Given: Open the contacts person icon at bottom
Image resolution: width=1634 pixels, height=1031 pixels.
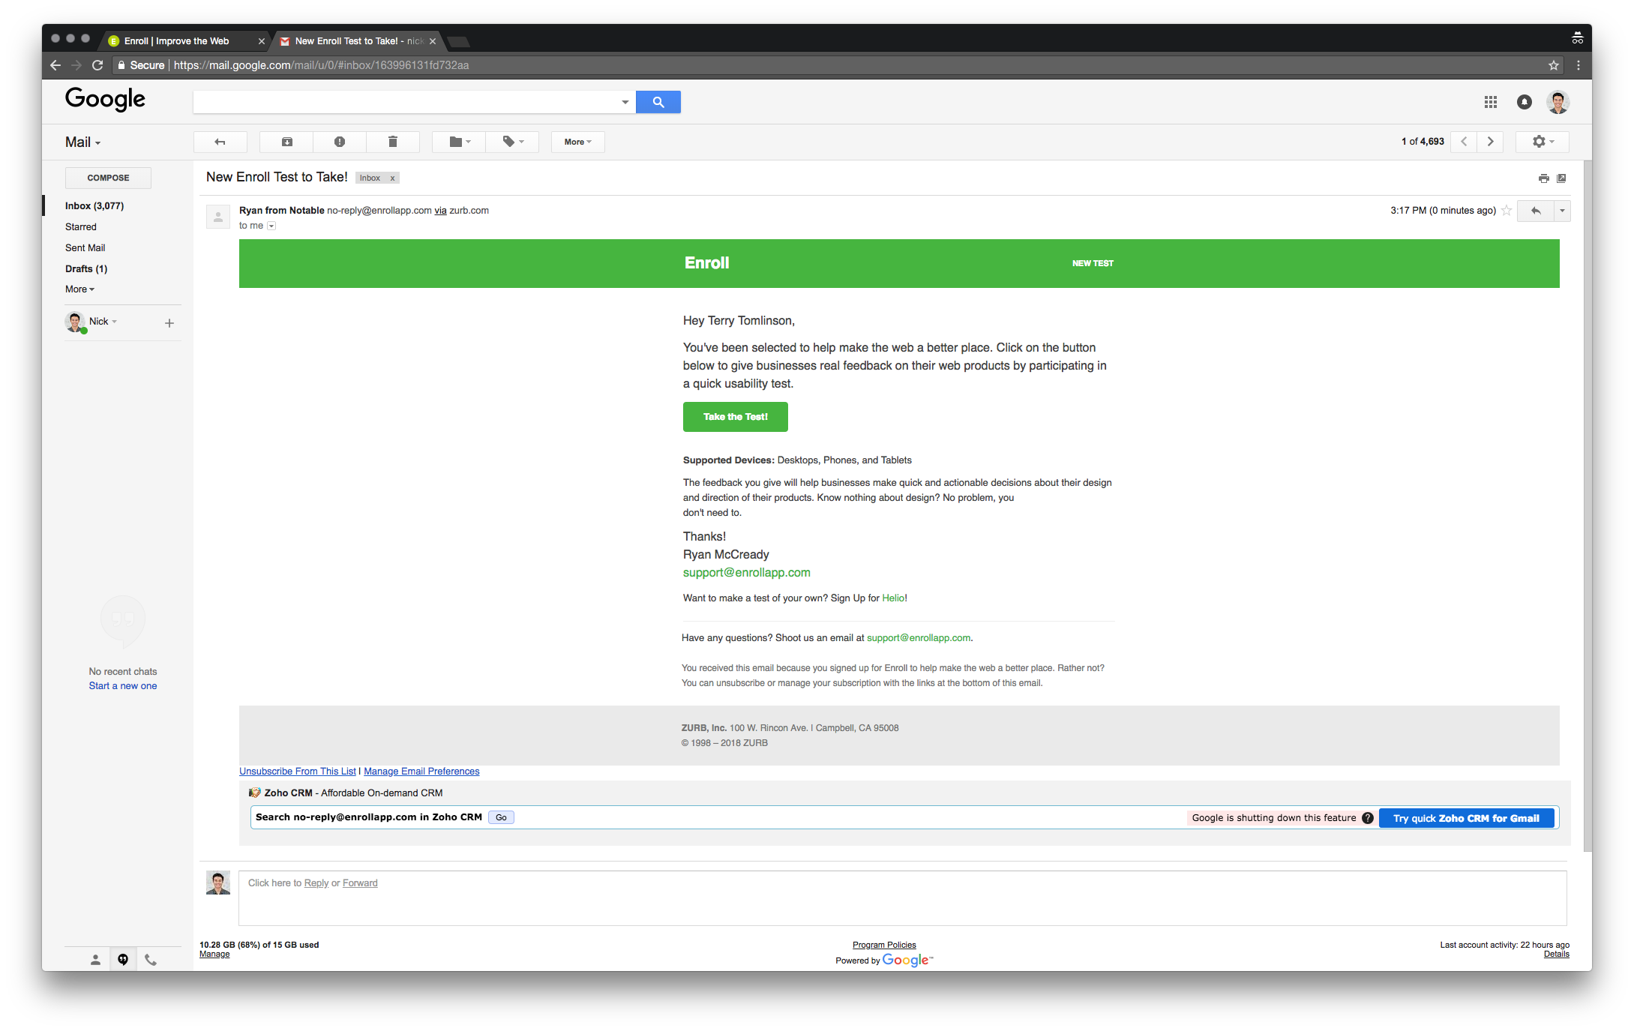Looking at the screenshot, I should (95, 960).
